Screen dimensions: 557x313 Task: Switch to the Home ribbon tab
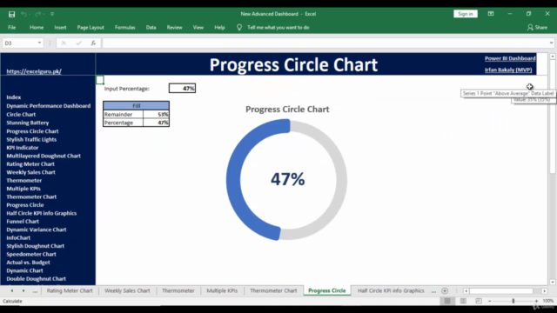37,27
